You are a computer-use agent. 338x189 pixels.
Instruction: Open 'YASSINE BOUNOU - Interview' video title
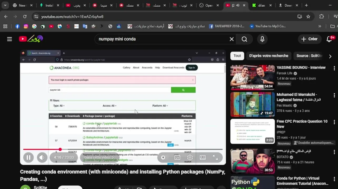pyautogui.click(x=301, y=67)
